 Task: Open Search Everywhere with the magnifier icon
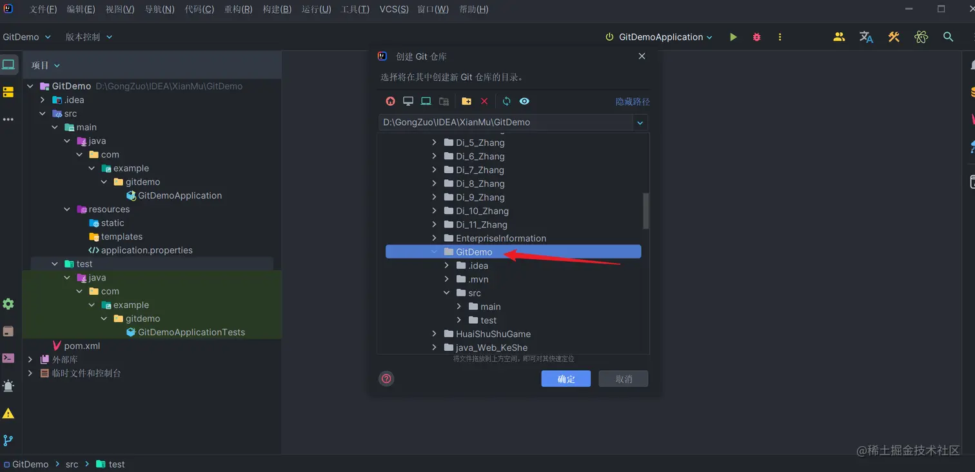pyautogui.click(x=948, y=37)
